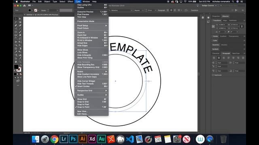Open the Edit Toolbar three-dots button
The image size is (259, 145).
coord(18,85)
